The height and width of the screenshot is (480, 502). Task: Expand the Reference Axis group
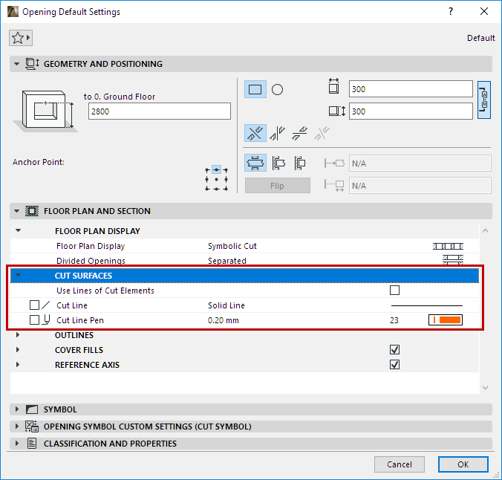[18, 364]
